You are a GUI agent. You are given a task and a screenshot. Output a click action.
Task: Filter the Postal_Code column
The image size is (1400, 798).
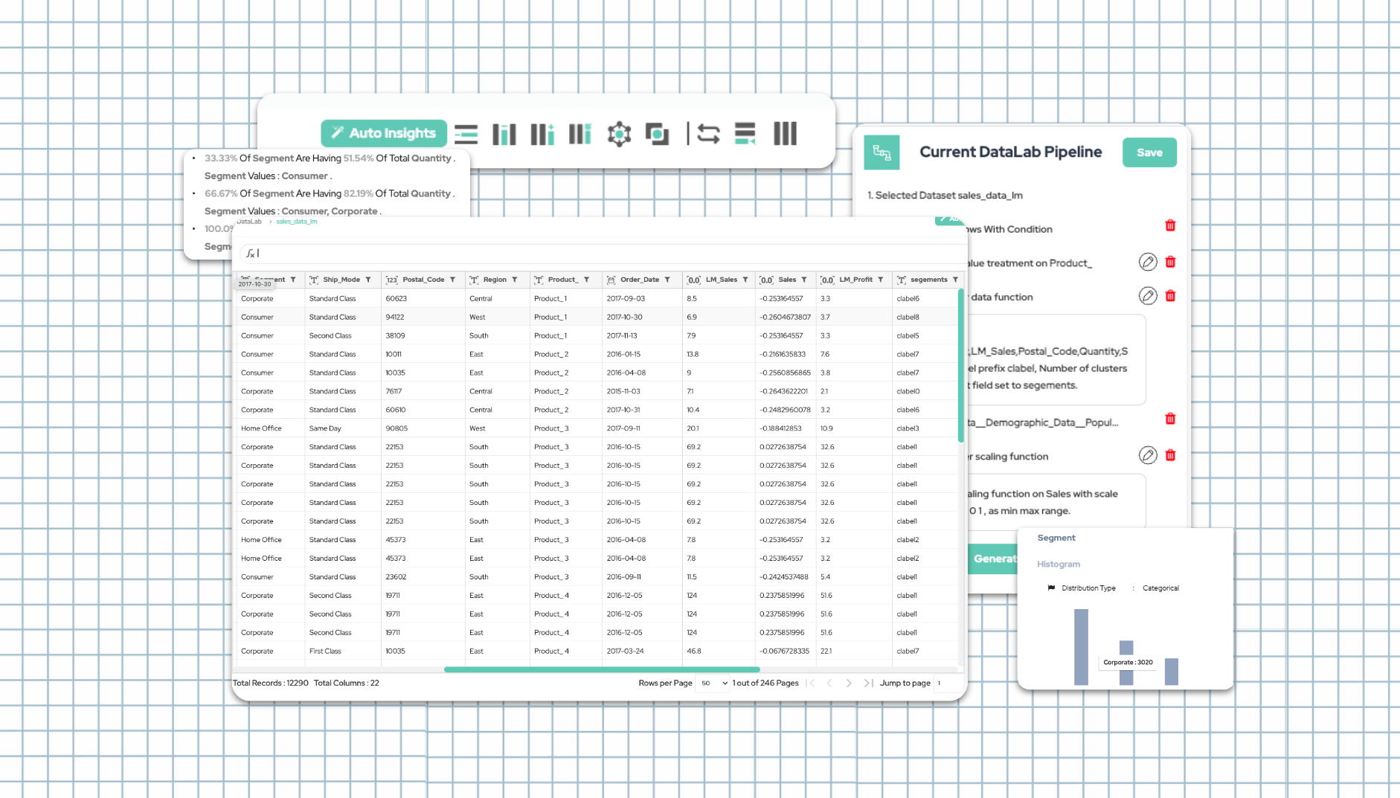(x=452, y=280)
